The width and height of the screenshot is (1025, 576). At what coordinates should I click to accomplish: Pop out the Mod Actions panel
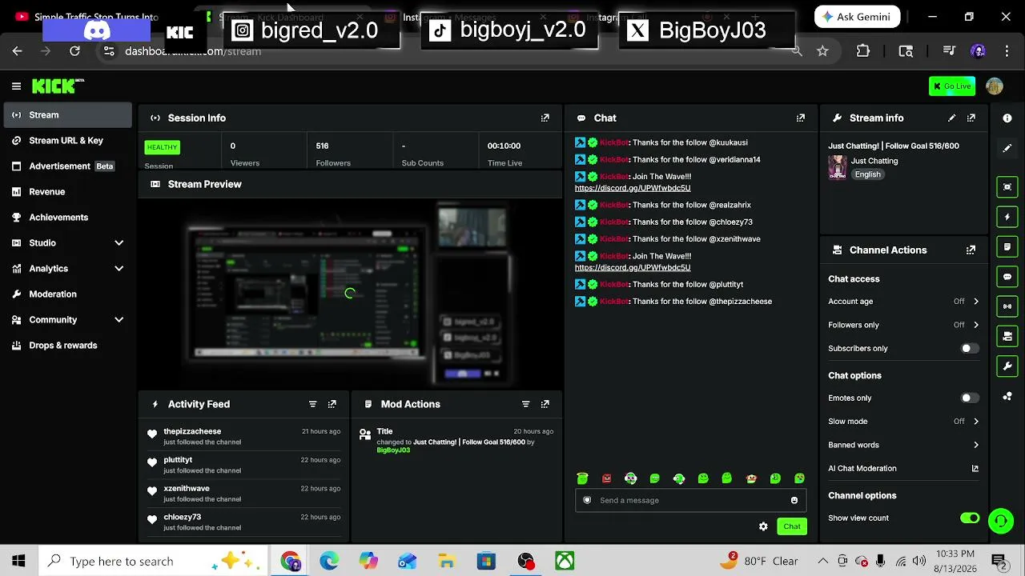pyautogui.click(x=545, y=404)
